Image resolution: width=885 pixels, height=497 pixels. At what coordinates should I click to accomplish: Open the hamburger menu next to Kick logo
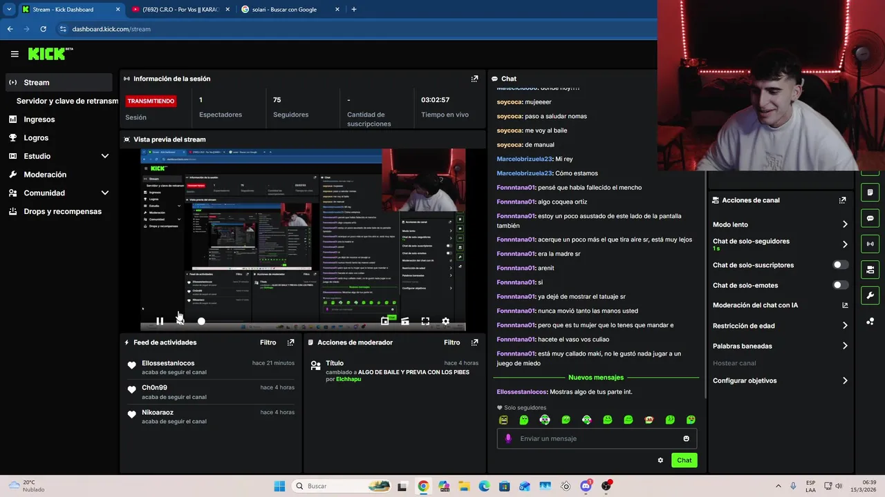pyautogui.click(x=15, y=54)
